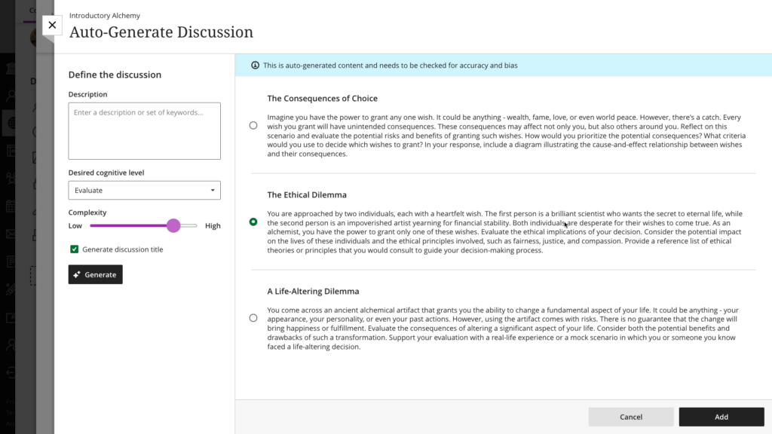Click the "Define the discussion" heading
The image size is (772, 434).
pyautogui.click(x=115, y=75)
